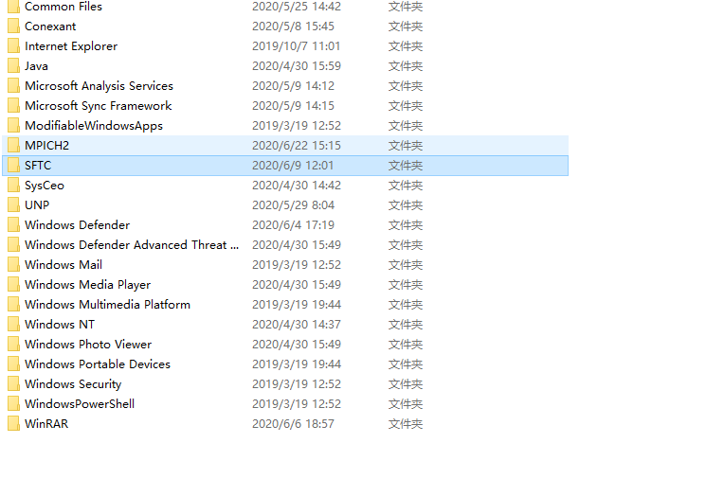Click the date 2020/5/9 14:12
Viewport: 724px width, 479px height.
point(293,86)
